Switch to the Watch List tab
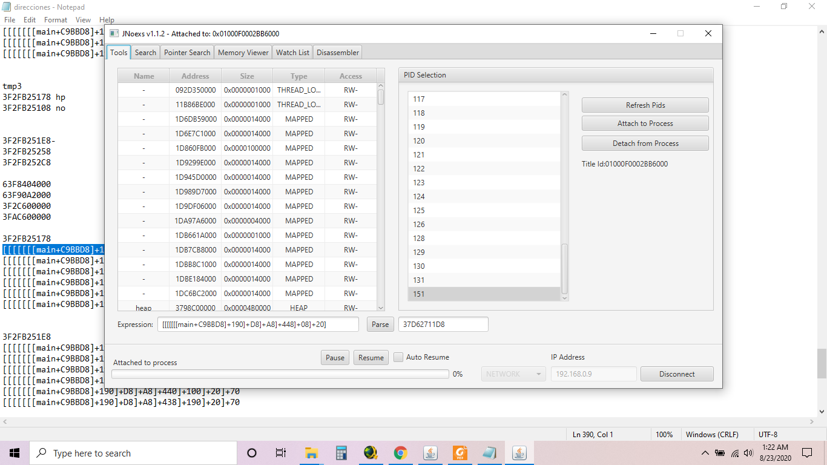Image resolution: width=827 pixels, height=465 pixels. [292, 53]
